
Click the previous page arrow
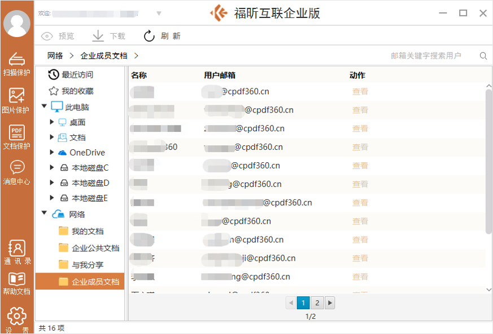291,302
